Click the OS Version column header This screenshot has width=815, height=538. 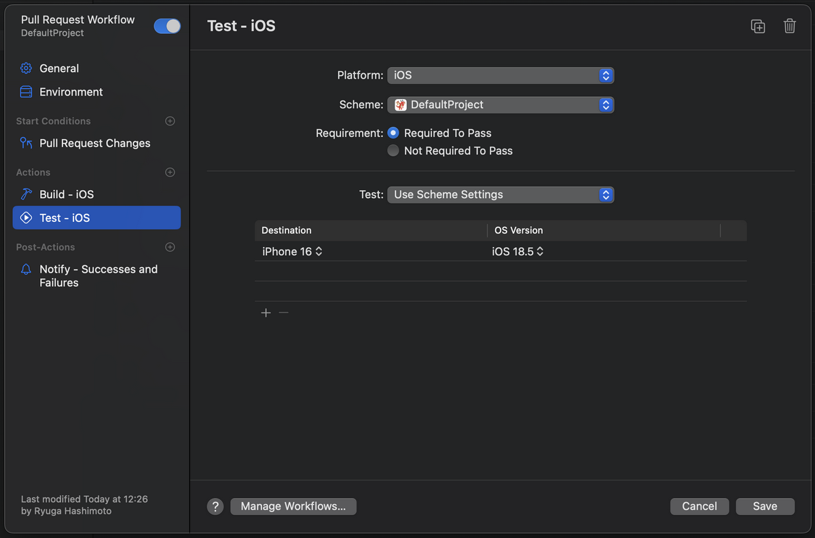[x=604, y=231]
